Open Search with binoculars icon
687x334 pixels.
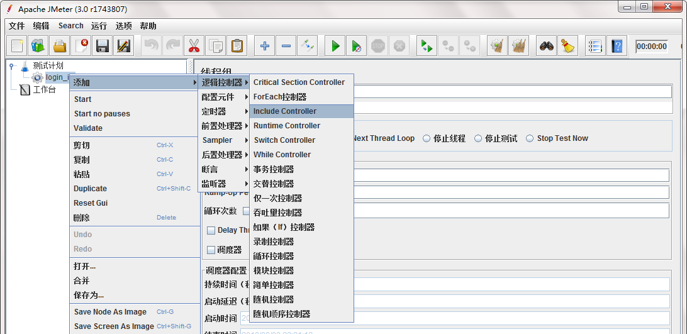546,45
